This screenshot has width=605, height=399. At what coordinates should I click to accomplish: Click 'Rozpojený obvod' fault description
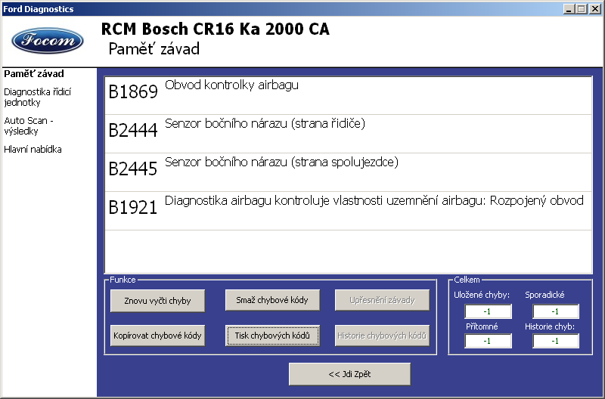pos(536,200)
